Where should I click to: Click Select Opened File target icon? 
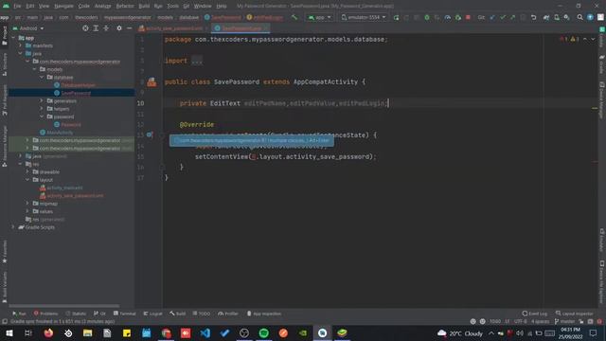85,28
